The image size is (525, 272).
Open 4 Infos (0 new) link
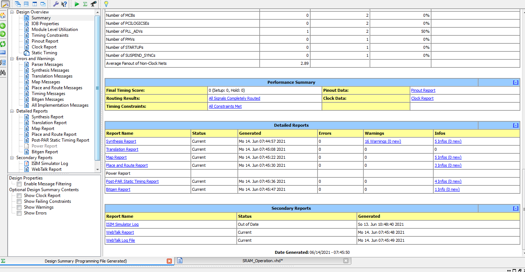[448, 181]
